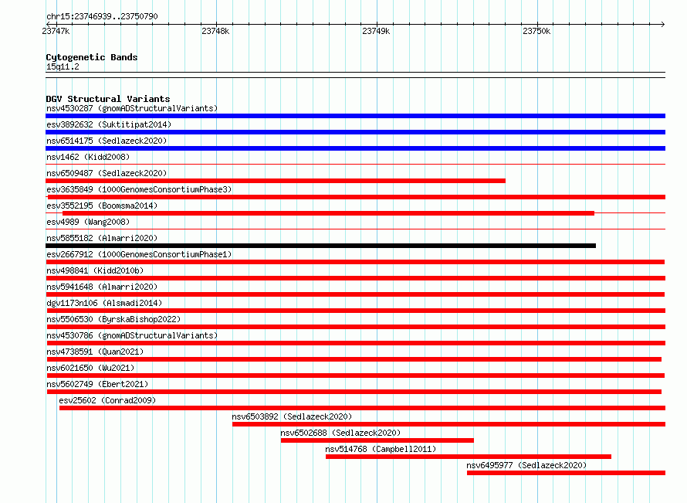Select nsv6502688 (Sedlazeck2020) label
Screen dimensions: 687x503
pos(340,433)
